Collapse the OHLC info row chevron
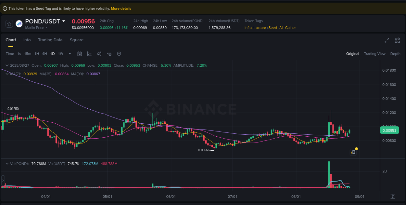Screen dimensions: 406x205 [x=6, y=65]
